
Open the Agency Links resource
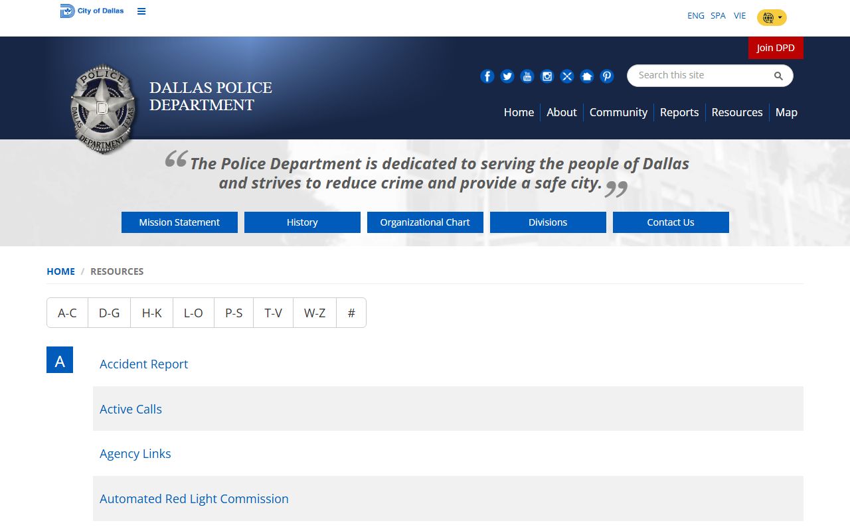135,453
